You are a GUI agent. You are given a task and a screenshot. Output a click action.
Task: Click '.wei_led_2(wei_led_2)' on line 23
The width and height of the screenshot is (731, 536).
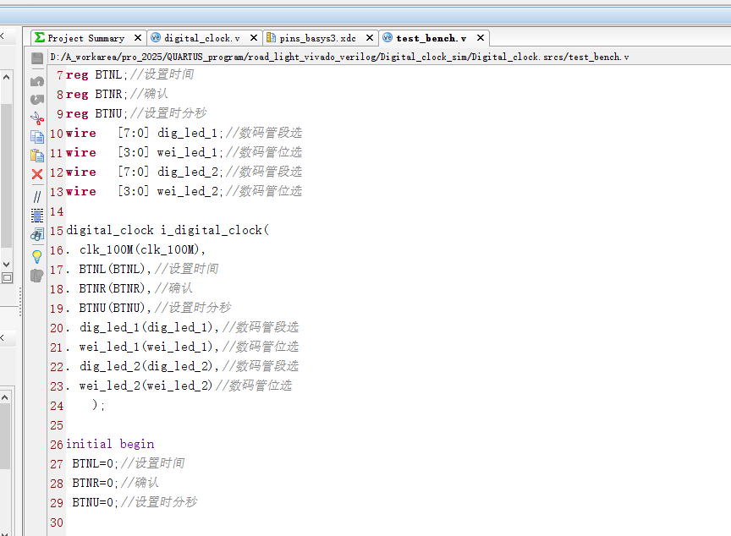tap(140, 386)
